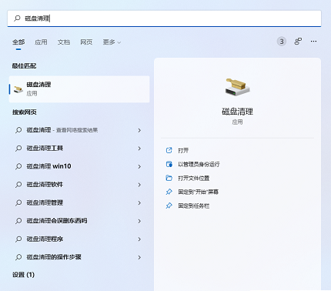Screen dimensions: 331x291
Task: Choose 固定到"开始"屏幕
Action: pos(198,192)
